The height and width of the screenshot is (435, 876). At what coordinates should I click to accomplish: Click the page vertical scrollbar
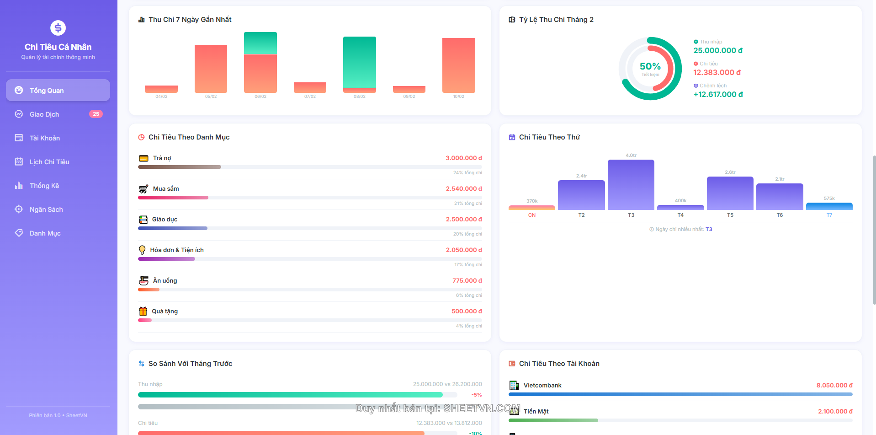(x=874, y=229)
